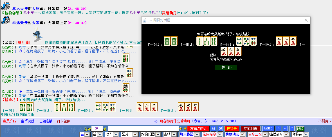Click the flower tile discarded by 冷

tap(126, 88)
